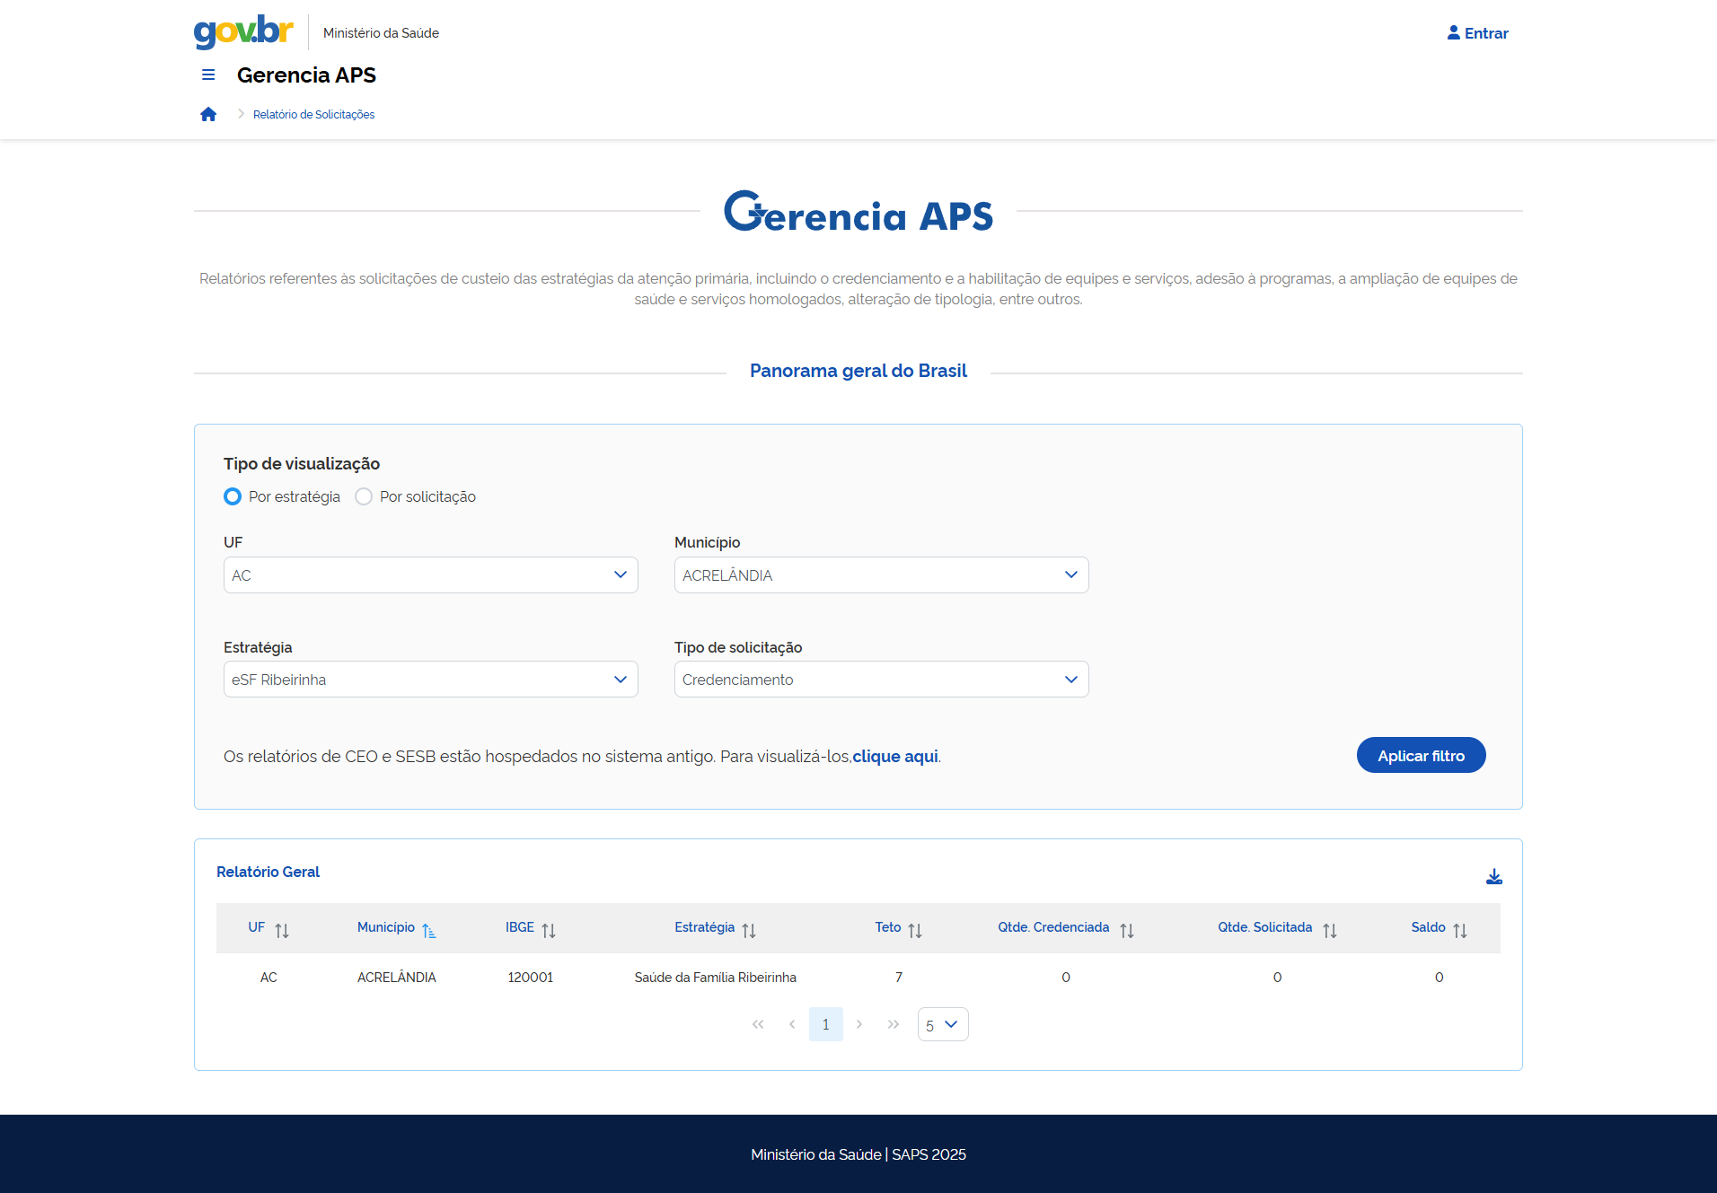
Task: Open the UF dropdown showing AC
Action: pos(430,575)
